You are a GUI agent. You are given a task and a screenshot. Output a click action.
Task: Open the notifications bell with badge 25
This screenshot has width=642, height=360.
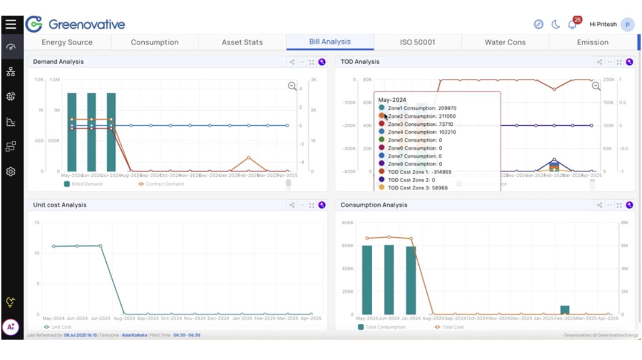pyautogui.click(x=572, y=24)
